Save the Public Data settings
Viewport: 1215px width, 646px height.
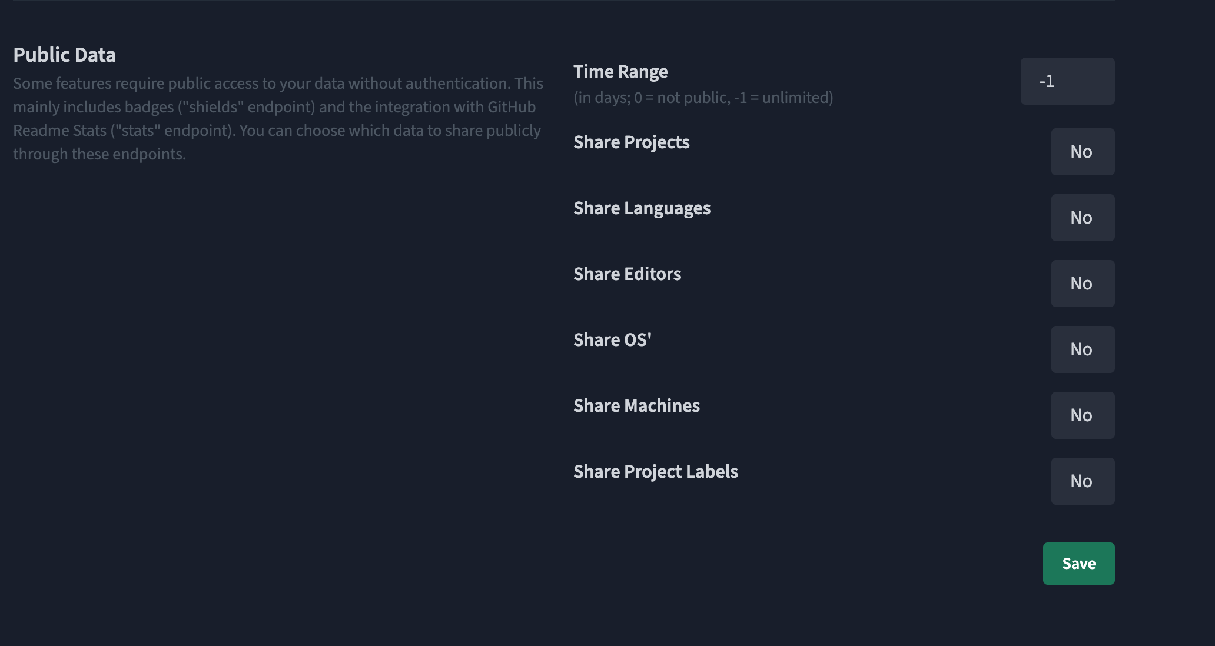(1078, 563)
